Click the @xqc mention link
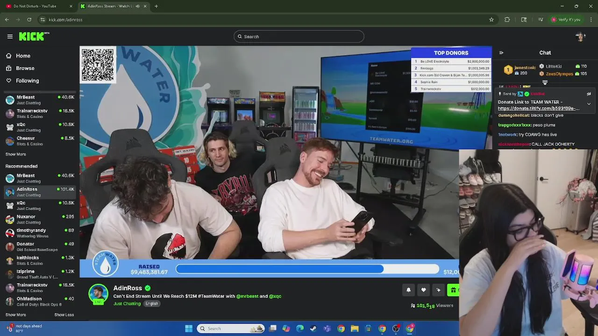 (x=275, y=296)
